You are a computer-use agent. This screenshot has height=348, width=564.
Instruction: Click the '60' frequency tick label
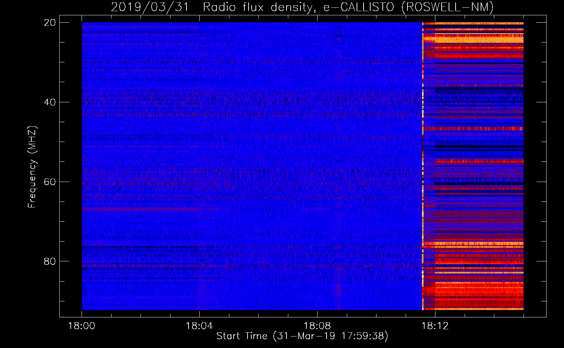(x=50, y=182)
